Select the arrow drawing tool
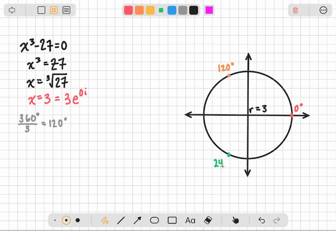Image resolution: width=336 pixels, height=231 pixels. point(137,220)
